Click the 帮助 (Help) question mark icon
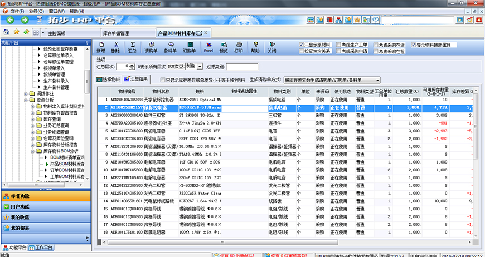This screenshot has width=485, height=257. 255,47
